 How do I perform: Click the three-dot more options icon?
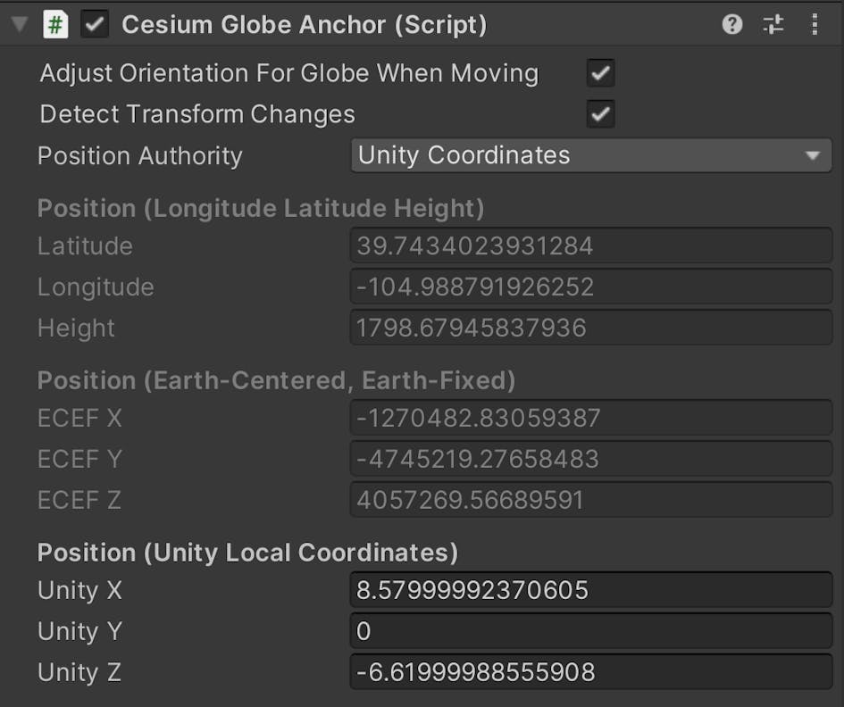coord(815,24)
